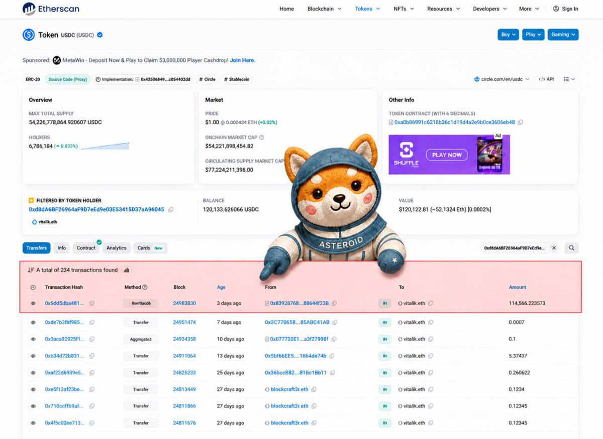Expand the NFTs navigation menu
This screenshot has height=439, width=603.
click(x=404, y=9)
